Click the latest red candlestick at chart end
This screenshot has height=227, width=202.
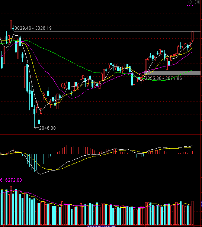192,36
